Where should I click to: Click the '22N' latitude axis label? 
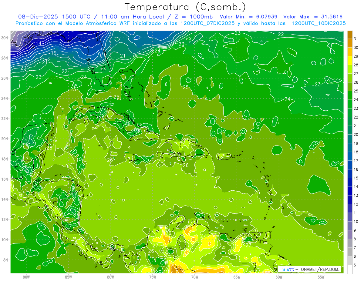pyautogui.click(x=5, y=119)
